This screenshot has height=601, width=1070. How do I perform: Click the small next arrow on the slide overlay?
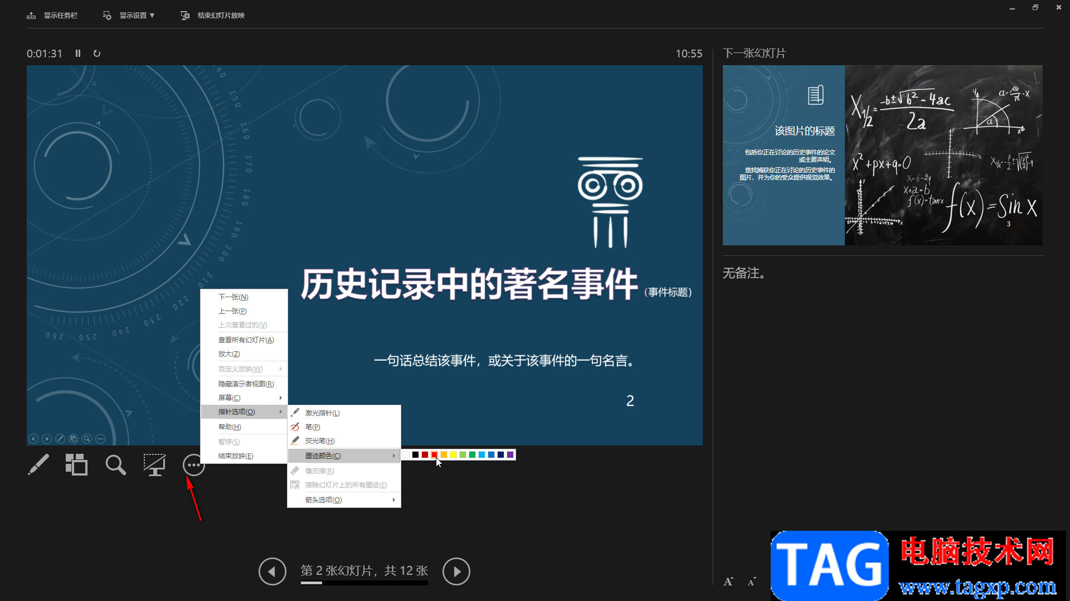click(x=47, y=439)
